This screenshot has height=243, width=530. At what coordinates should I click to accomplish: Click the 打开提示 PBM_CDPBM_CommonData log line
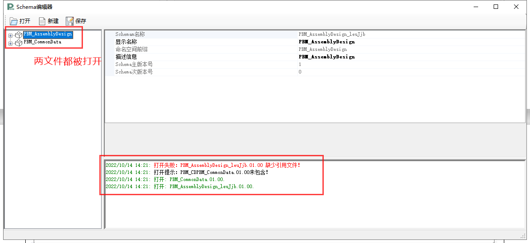point(187,173)
